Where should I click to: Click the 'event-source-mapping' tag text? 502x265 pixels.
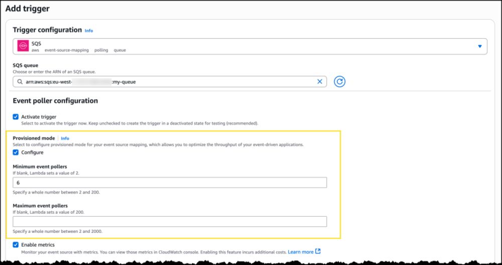pyautogui.click(x=67, y=50)
